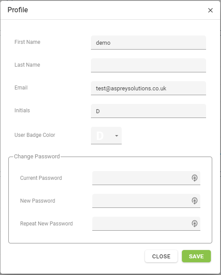Viewport: 221px width, 275px height.
Task: Click the CLOSE button
Action: [161, 256]
